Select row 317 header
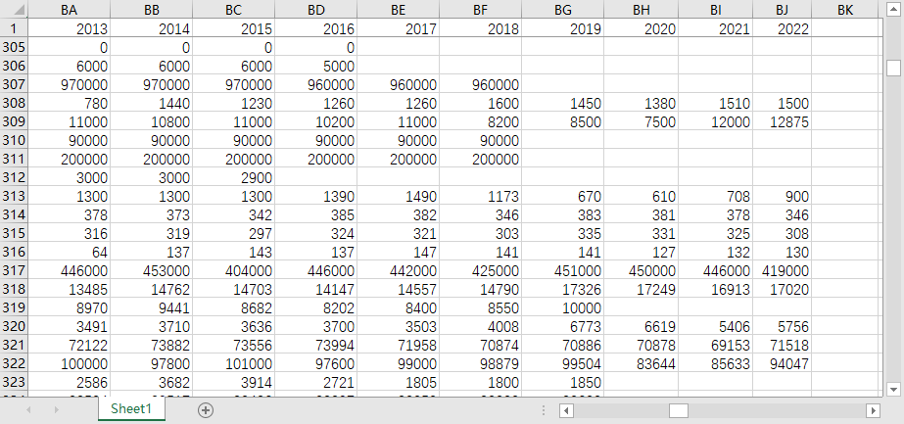Screen dimensions: 904x424 tap(14, 271)
